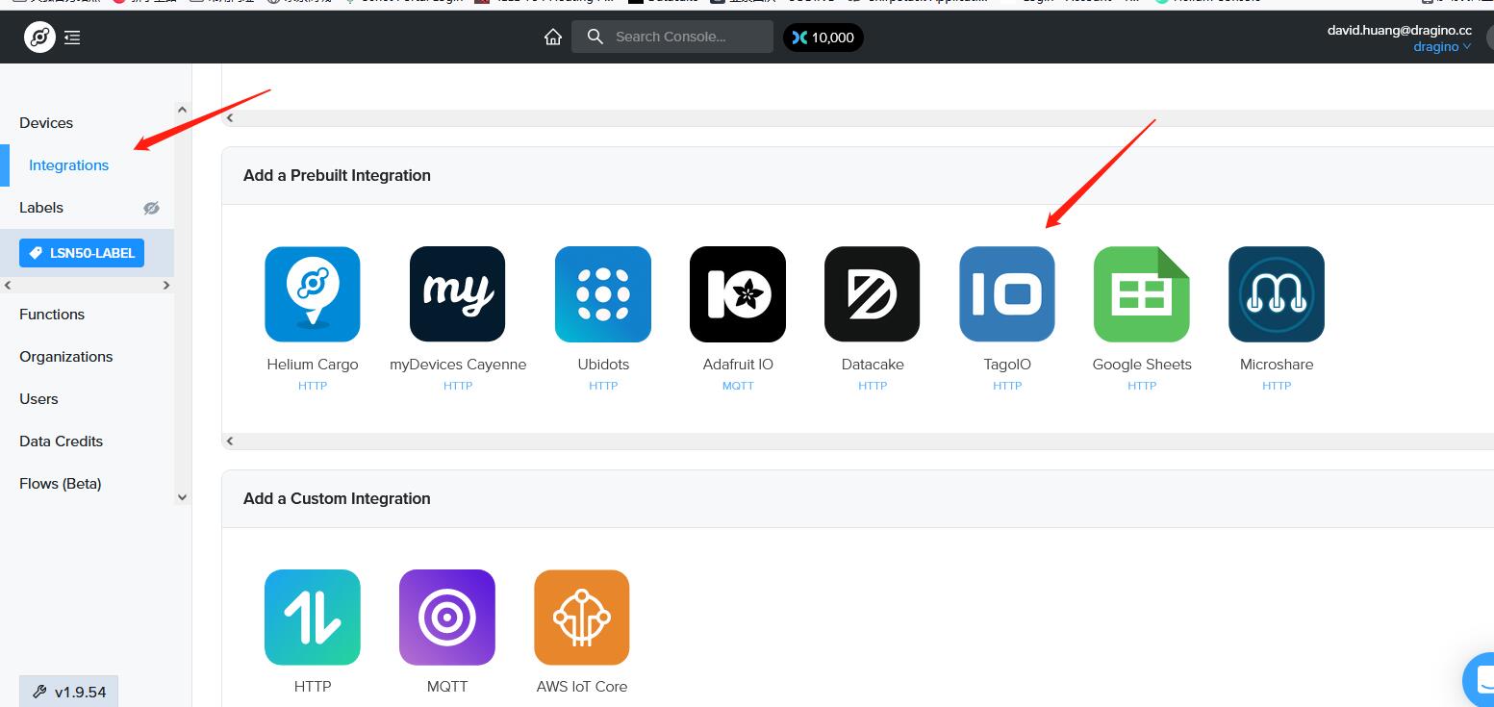
Task: Click the david.huang@dragino.cc account name
Action: (1399, 30)
